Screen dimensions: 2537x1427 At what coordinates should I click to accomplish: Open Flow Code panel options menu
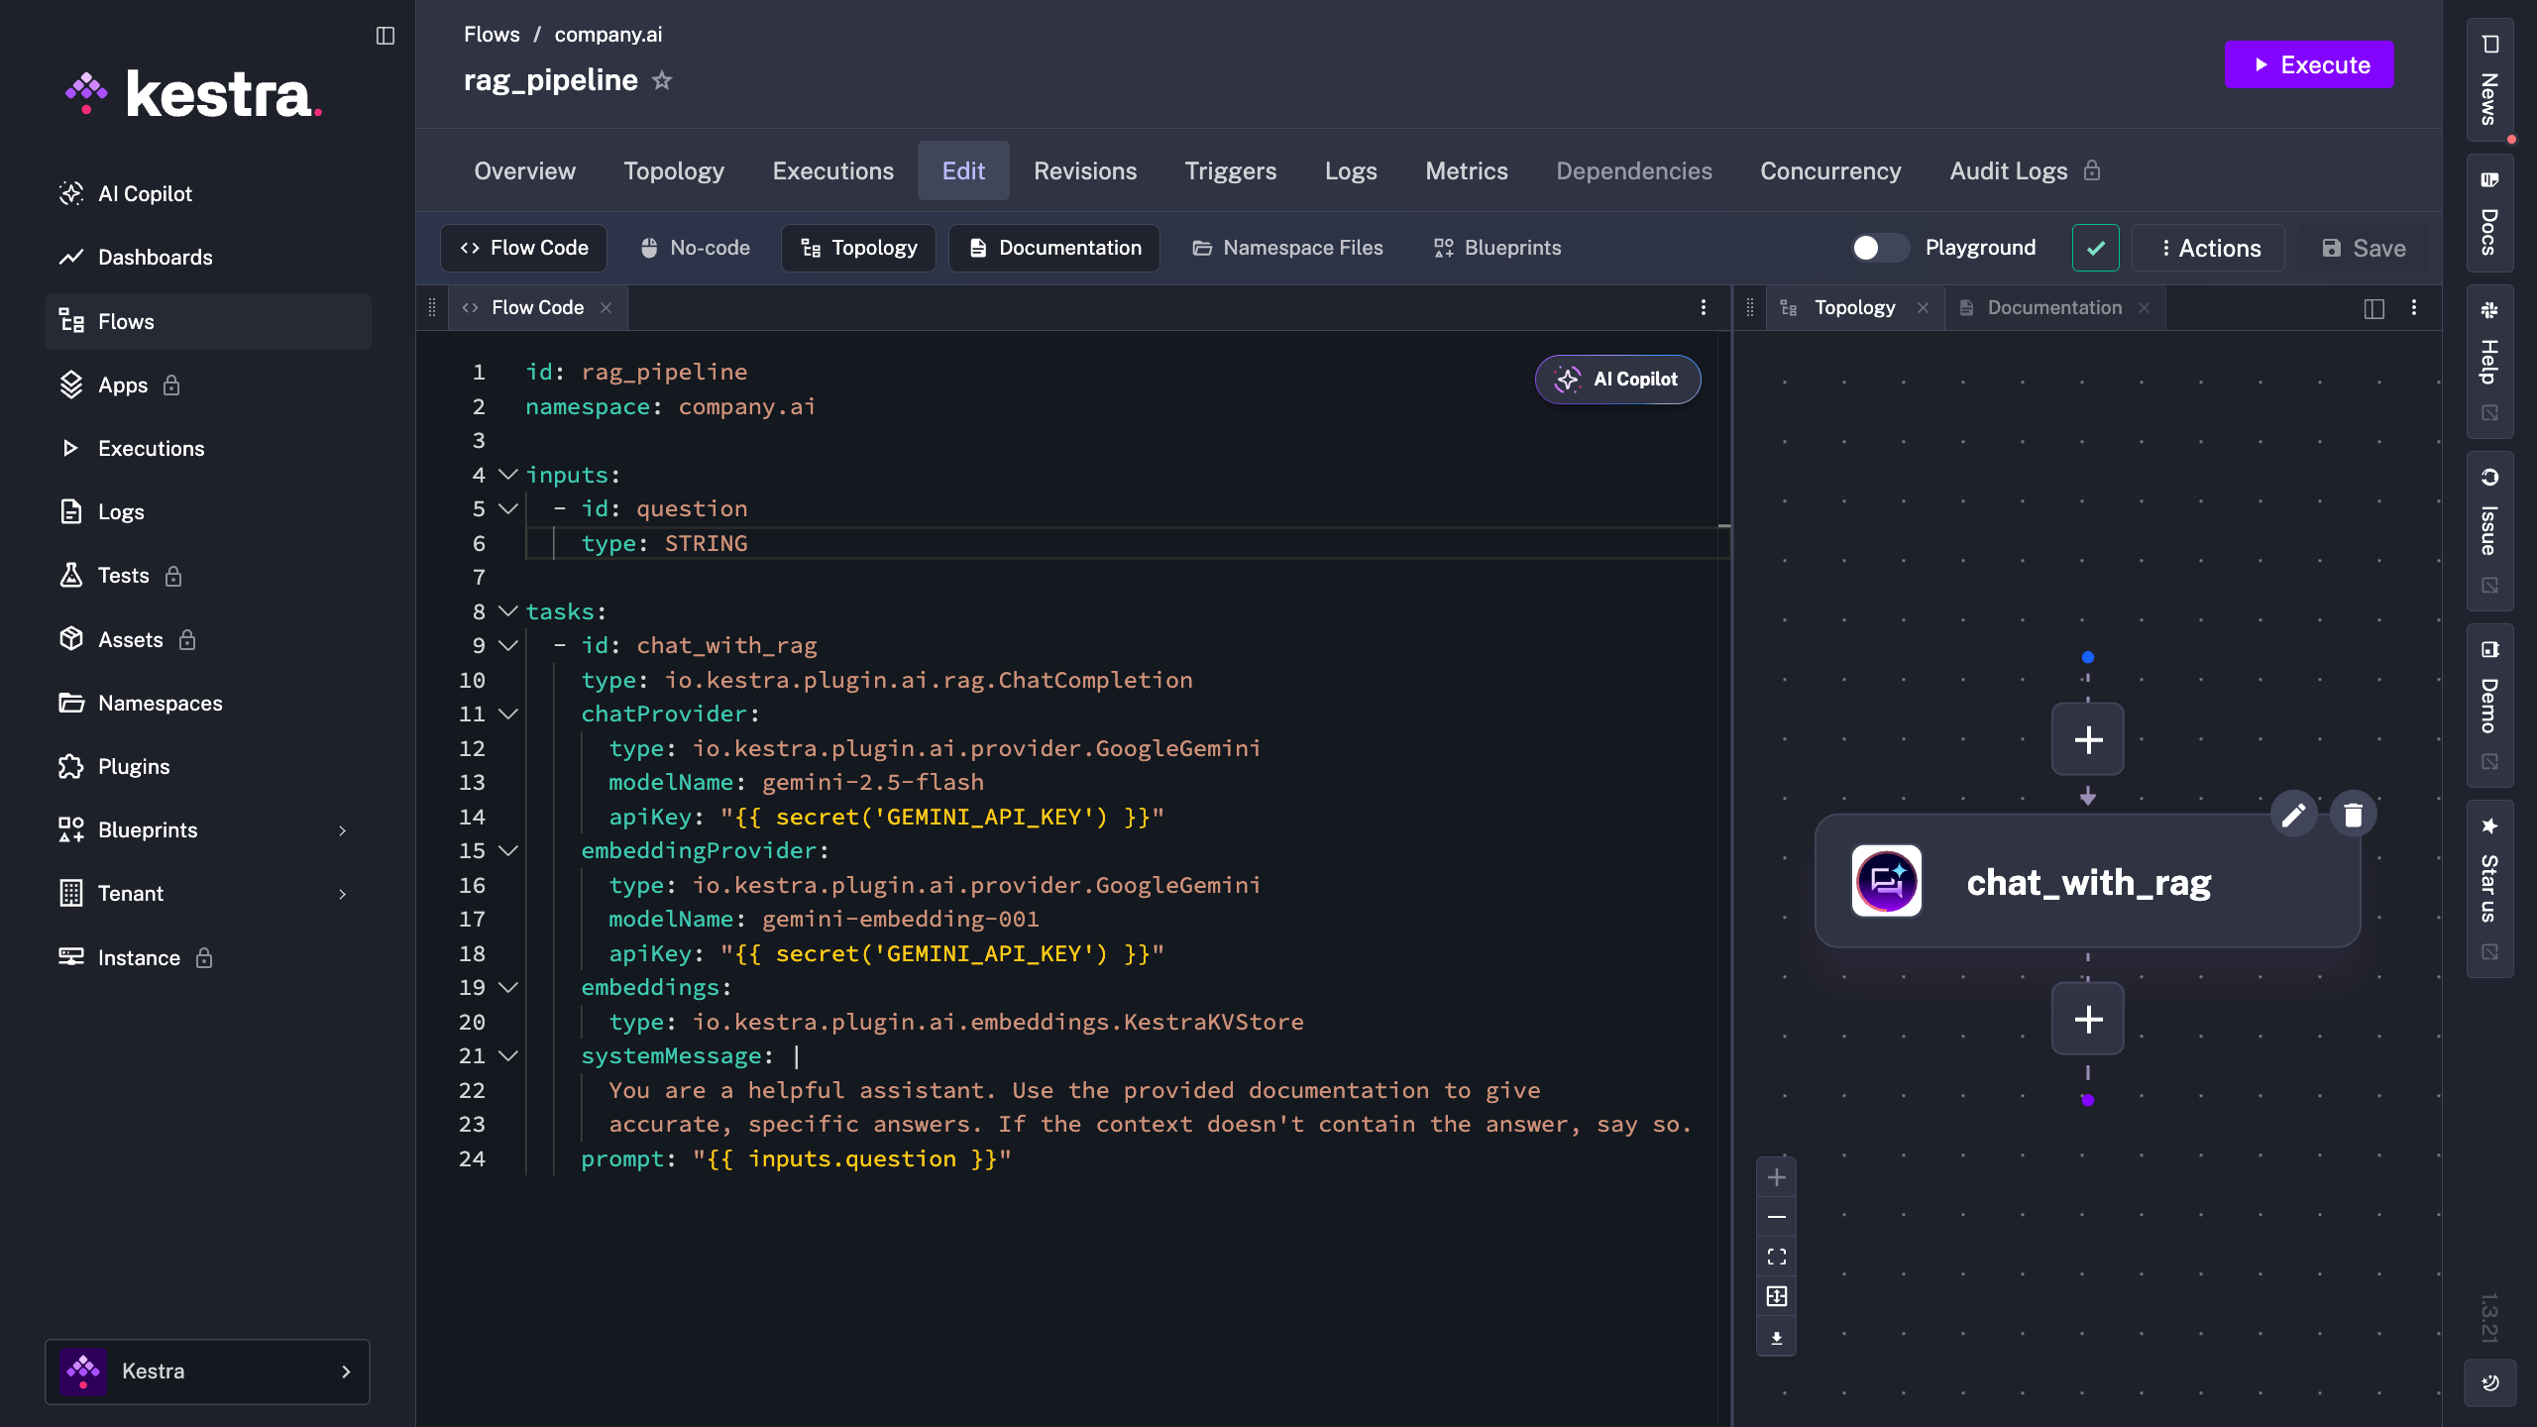1704,307
